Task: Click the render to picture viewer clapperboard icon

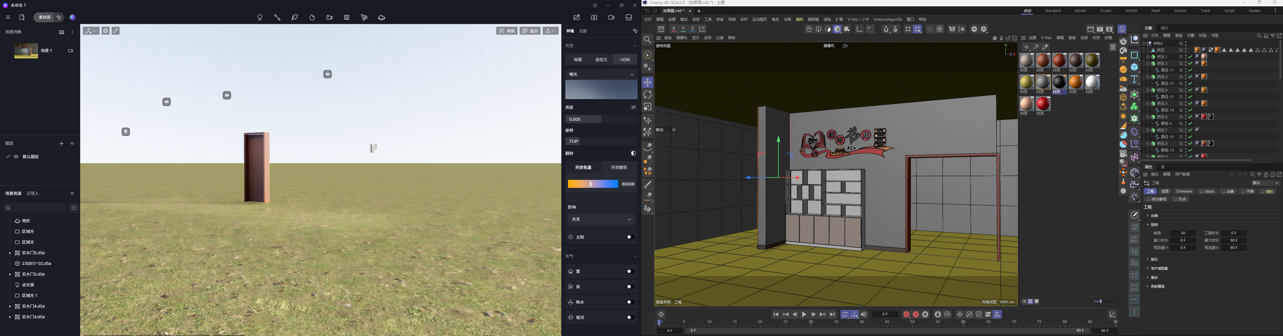Action: 1100,29
